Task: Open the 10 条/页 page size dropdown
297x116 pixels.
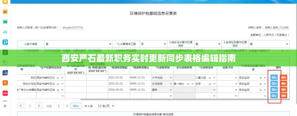Action: 105,106
